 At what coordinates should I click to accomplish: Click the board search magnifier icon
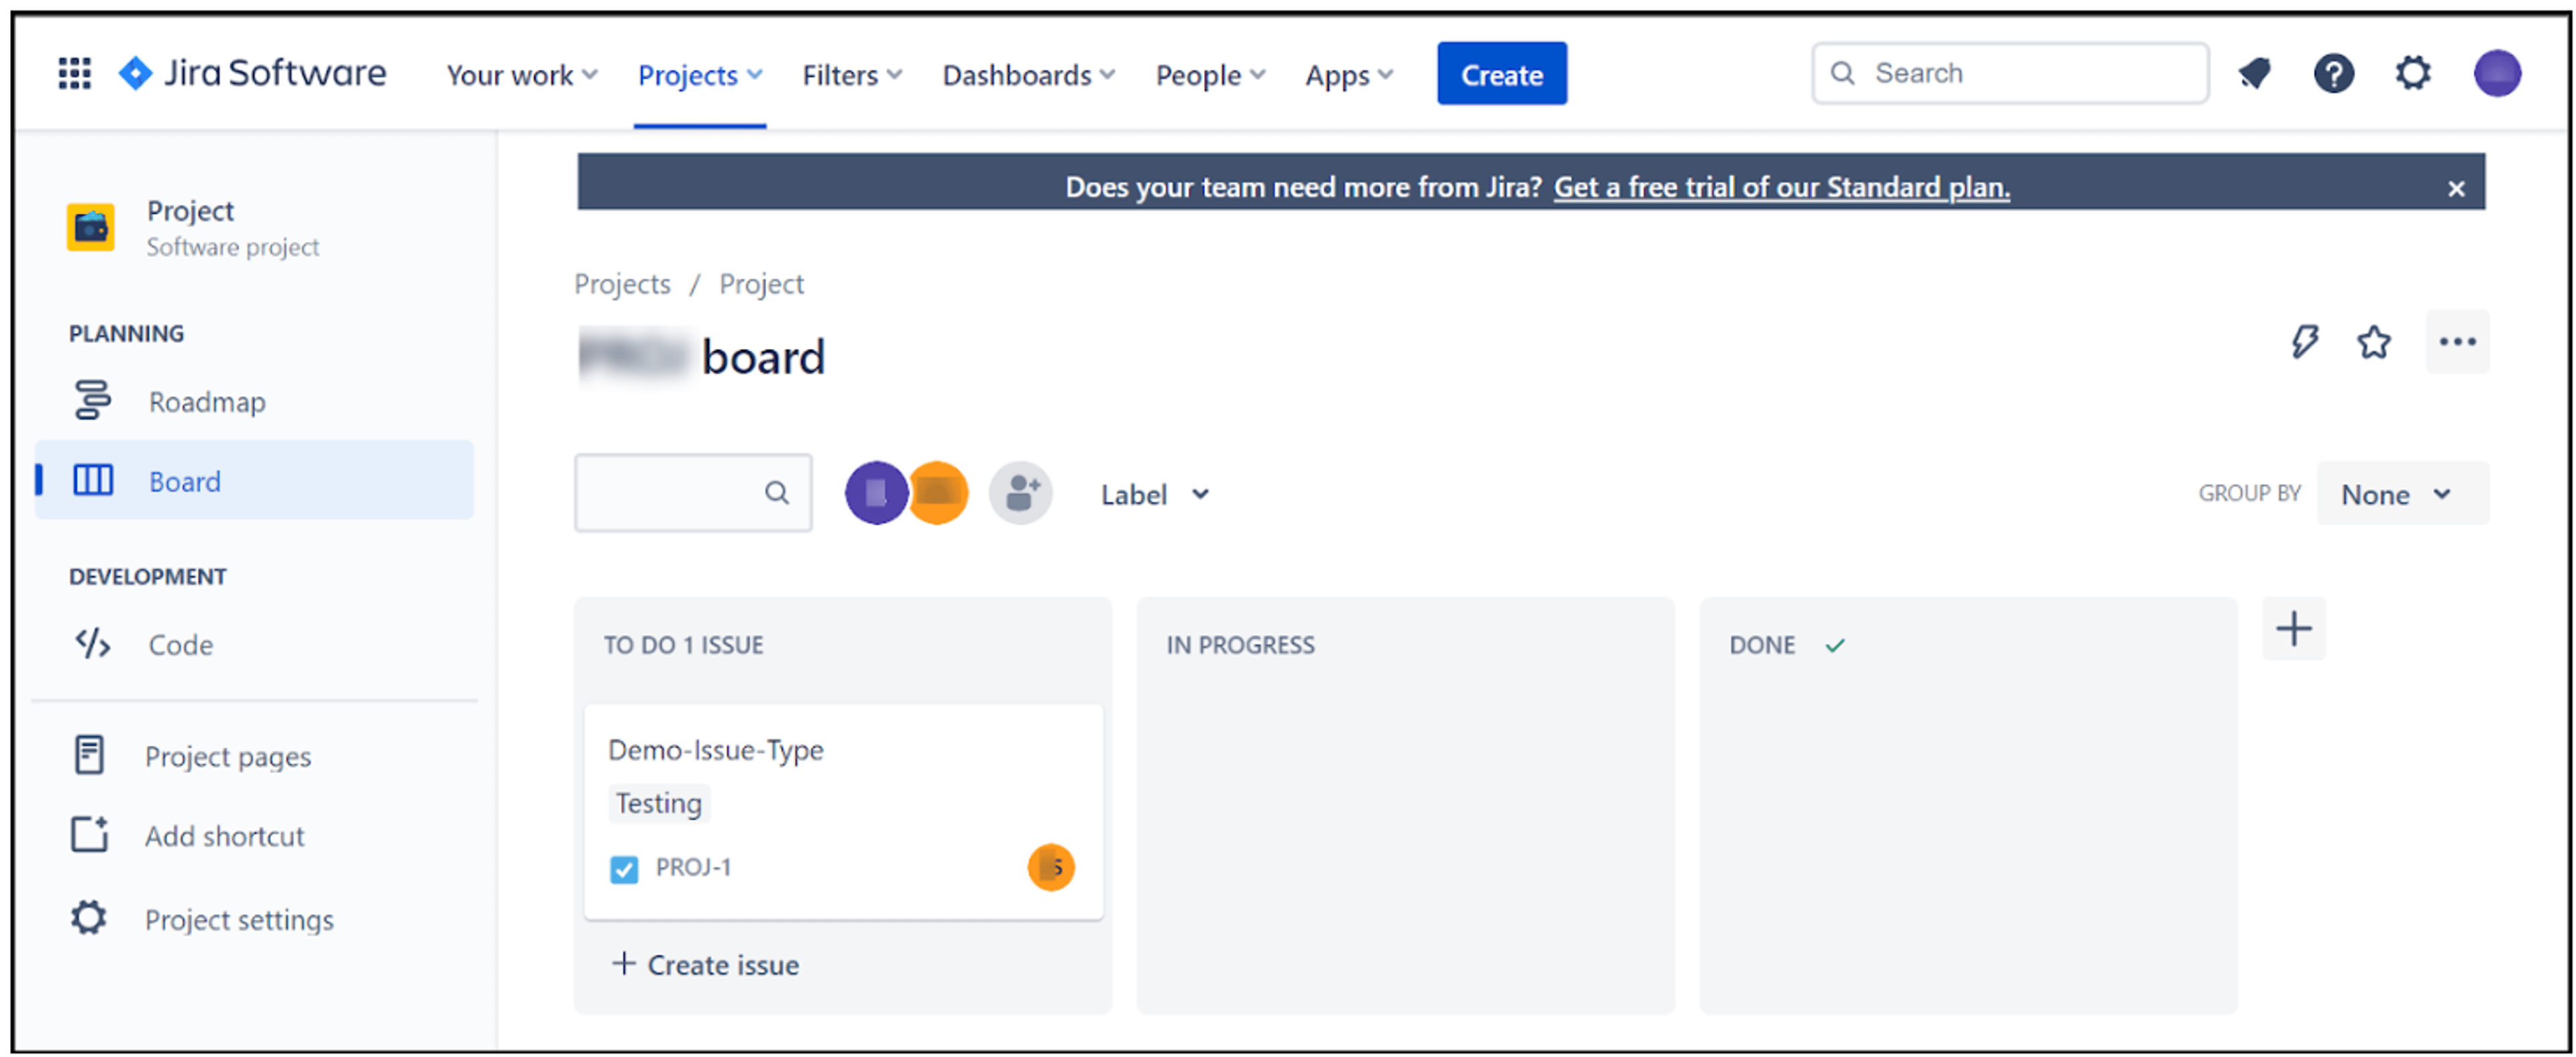pos(776,492)
